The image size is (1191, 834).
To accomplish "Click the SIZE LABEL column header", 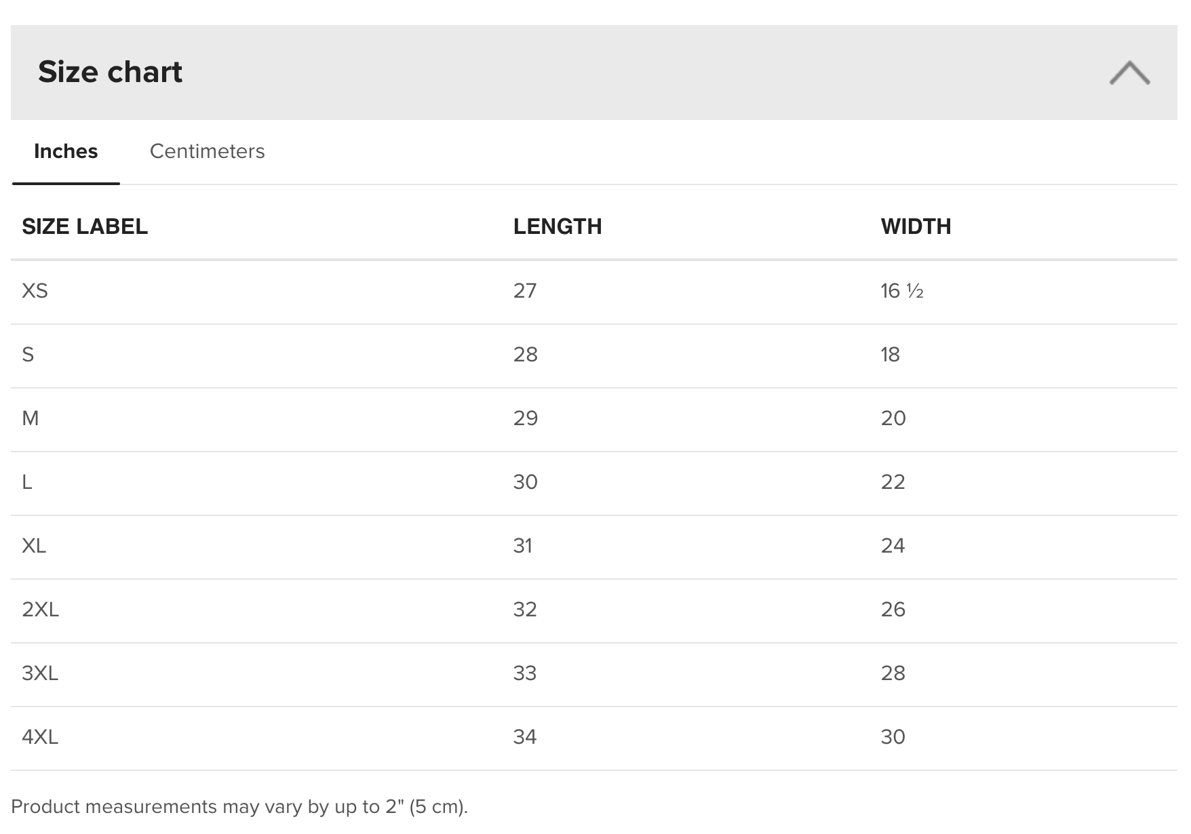I will click(85, 226).
